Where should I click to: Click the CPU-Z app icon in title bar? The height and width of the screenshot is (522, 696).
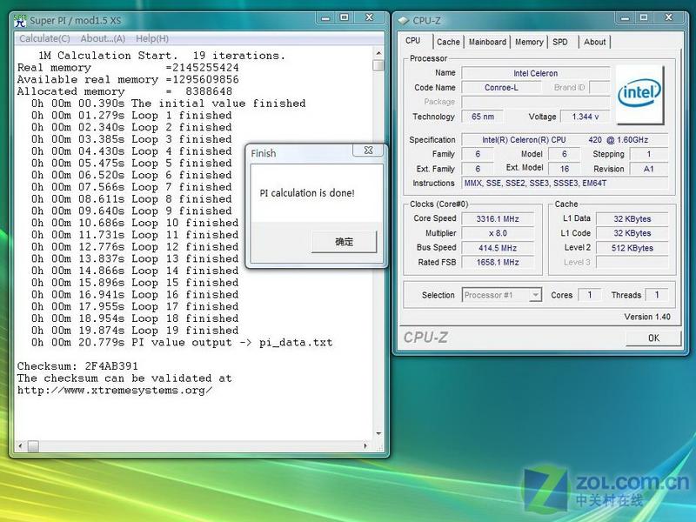403,21
